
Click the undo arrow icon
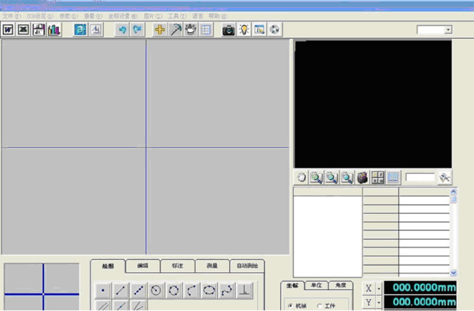click(122, 30)
